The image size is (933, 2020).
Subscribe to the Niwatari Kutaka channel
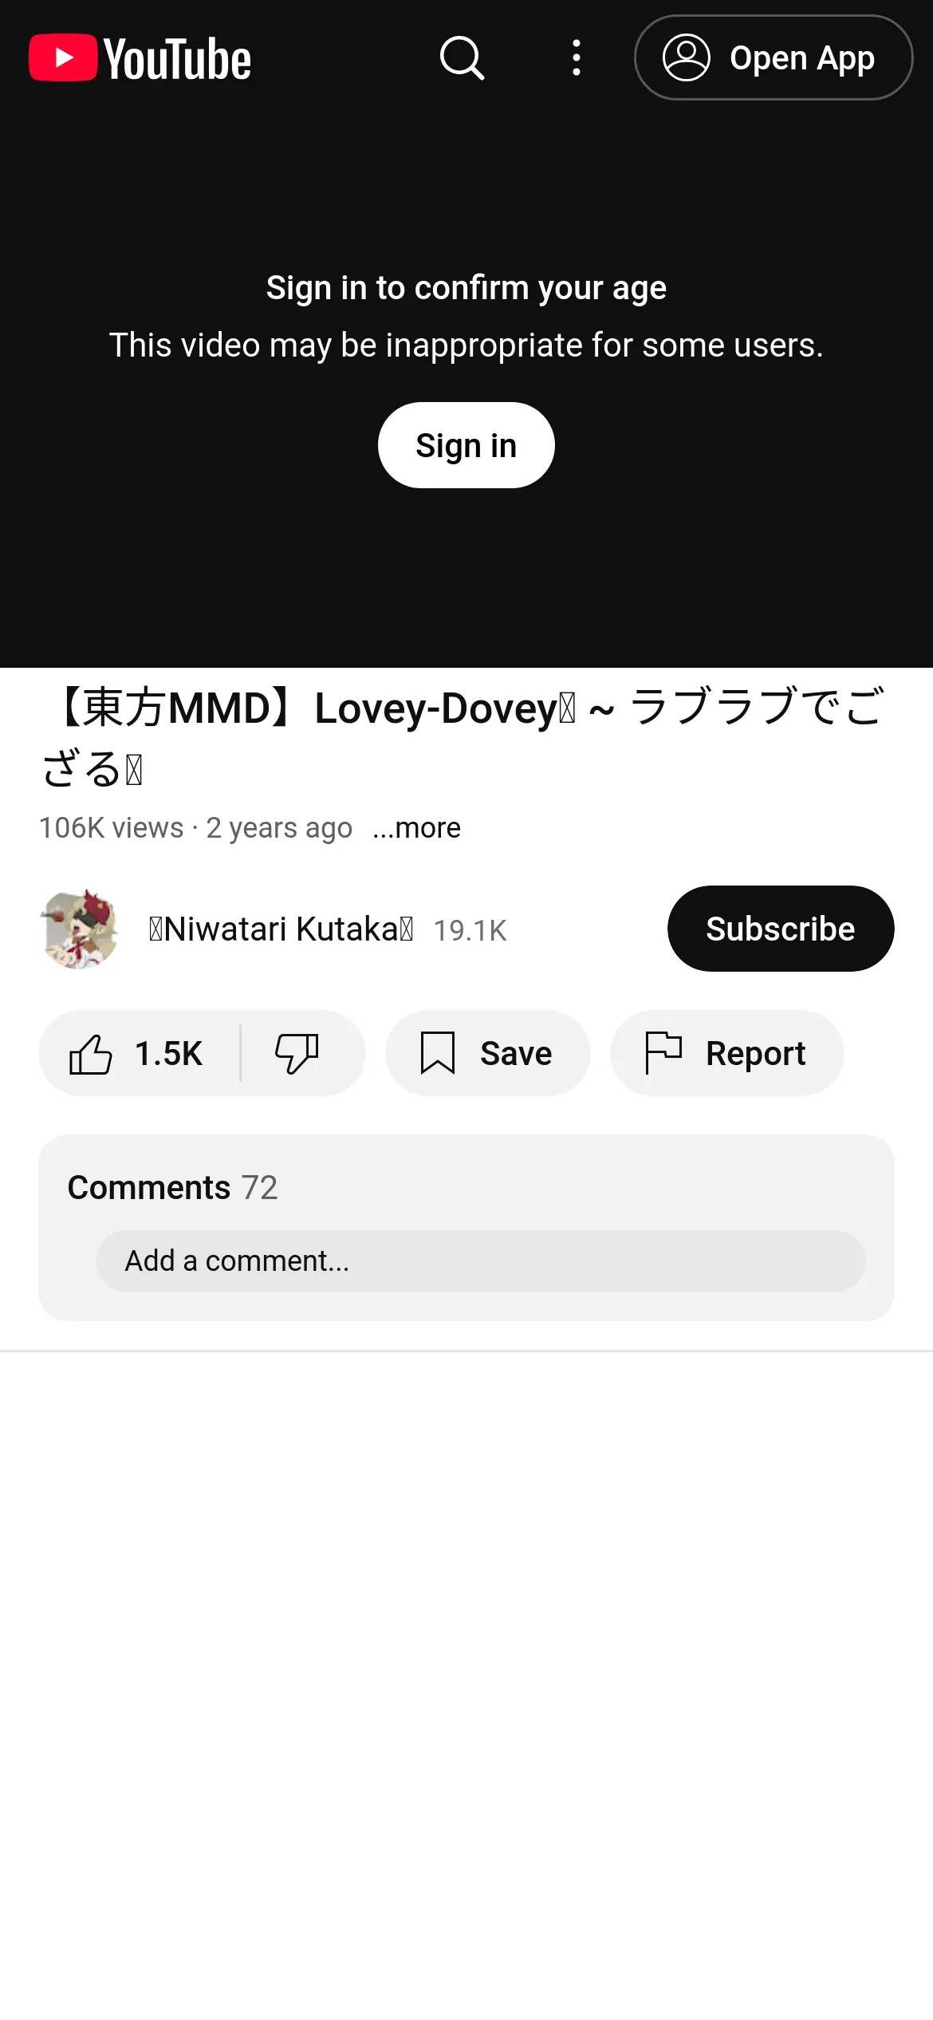tap(780, 929)
